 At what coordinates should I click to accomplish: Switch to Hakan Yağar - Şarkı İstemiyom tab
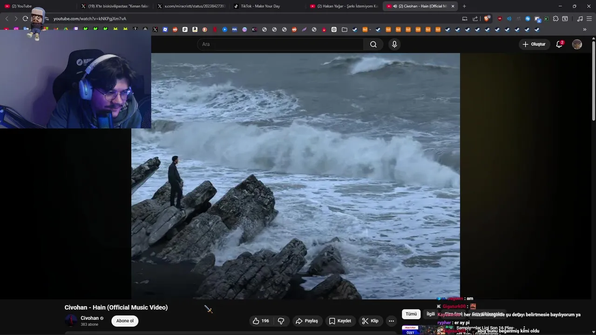tap(344, 6)
